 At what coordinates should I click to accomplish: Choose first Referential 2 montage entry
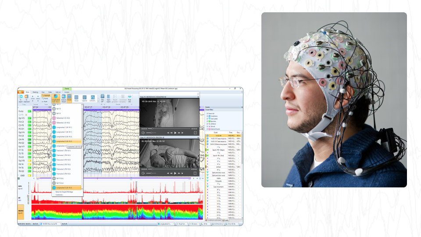pos(66,118)
